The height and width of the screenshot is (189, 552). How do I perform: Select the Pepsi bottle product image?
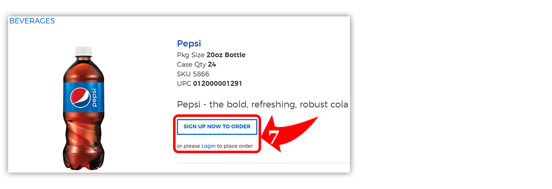click(x=84, y=109)
